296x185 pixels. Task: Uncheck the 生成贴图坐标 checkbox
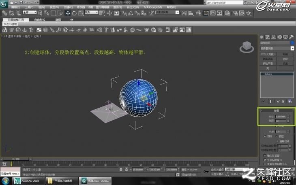(265, 160)
